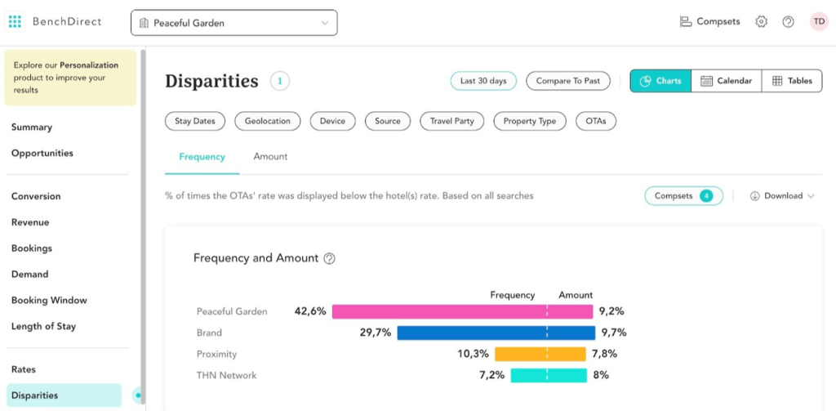Click the pink Peaceful Garden bar
Screen dimensions: 836x411
point(462,311)
